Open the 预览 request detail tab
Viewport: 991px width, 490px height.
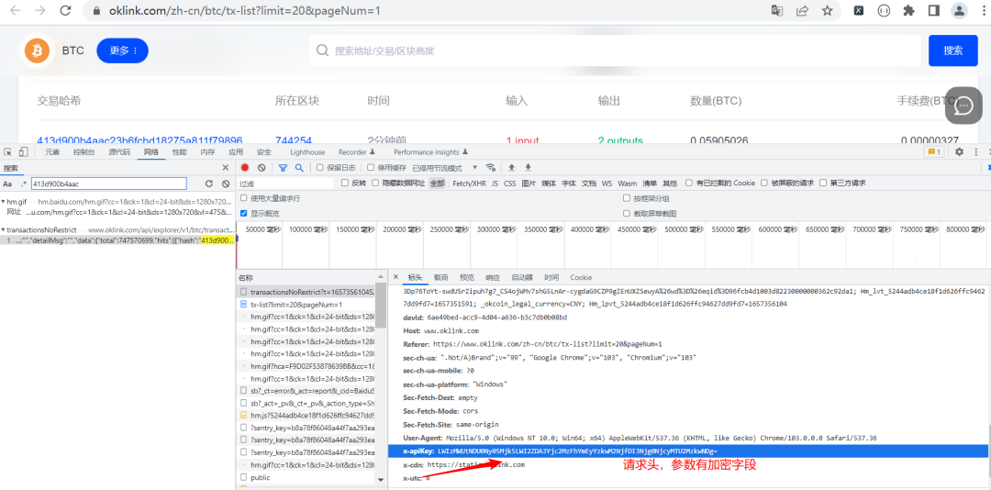466,277
